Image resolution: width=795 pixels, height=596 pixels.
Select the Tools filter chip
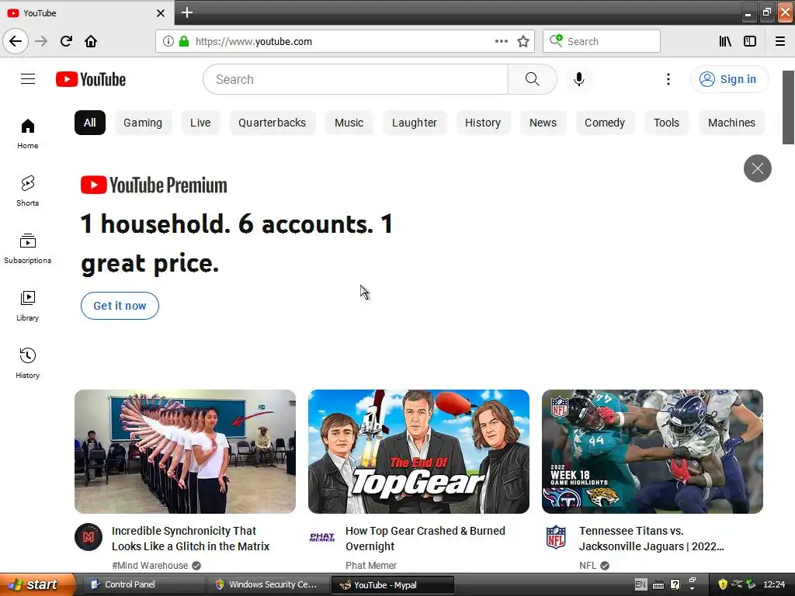click(666, 123)
